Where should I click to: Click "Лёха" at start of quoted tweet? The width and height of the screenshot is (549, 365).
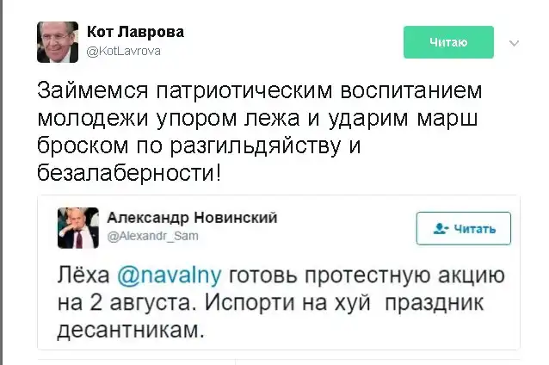click(83, 275)
